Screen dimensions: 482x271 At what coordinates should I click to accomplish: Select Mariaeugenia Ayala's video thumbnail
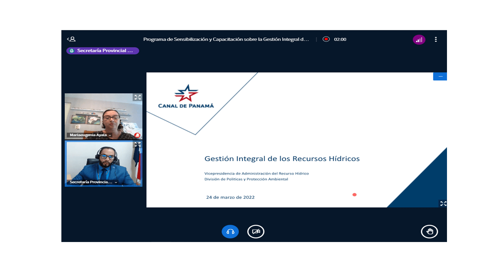point(104,116)
